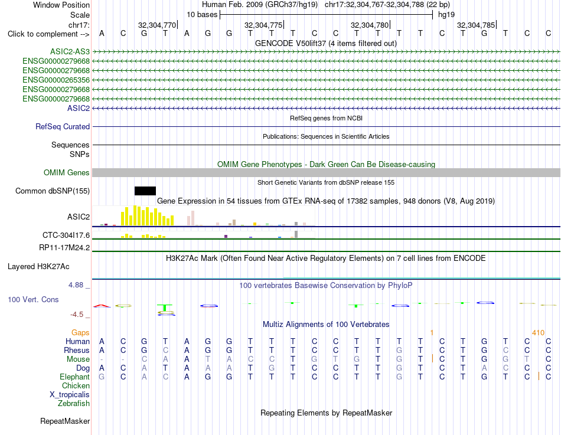Click the CTC-304I17.6 track label
561x435 pixels.
(x=66, y=236)
